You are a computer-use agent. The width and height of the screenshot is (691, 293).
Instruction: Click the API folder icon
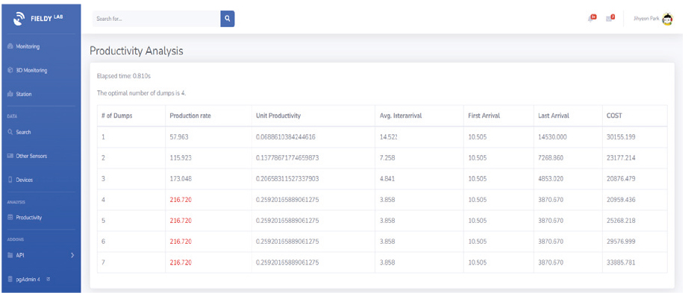coord(10,255)
